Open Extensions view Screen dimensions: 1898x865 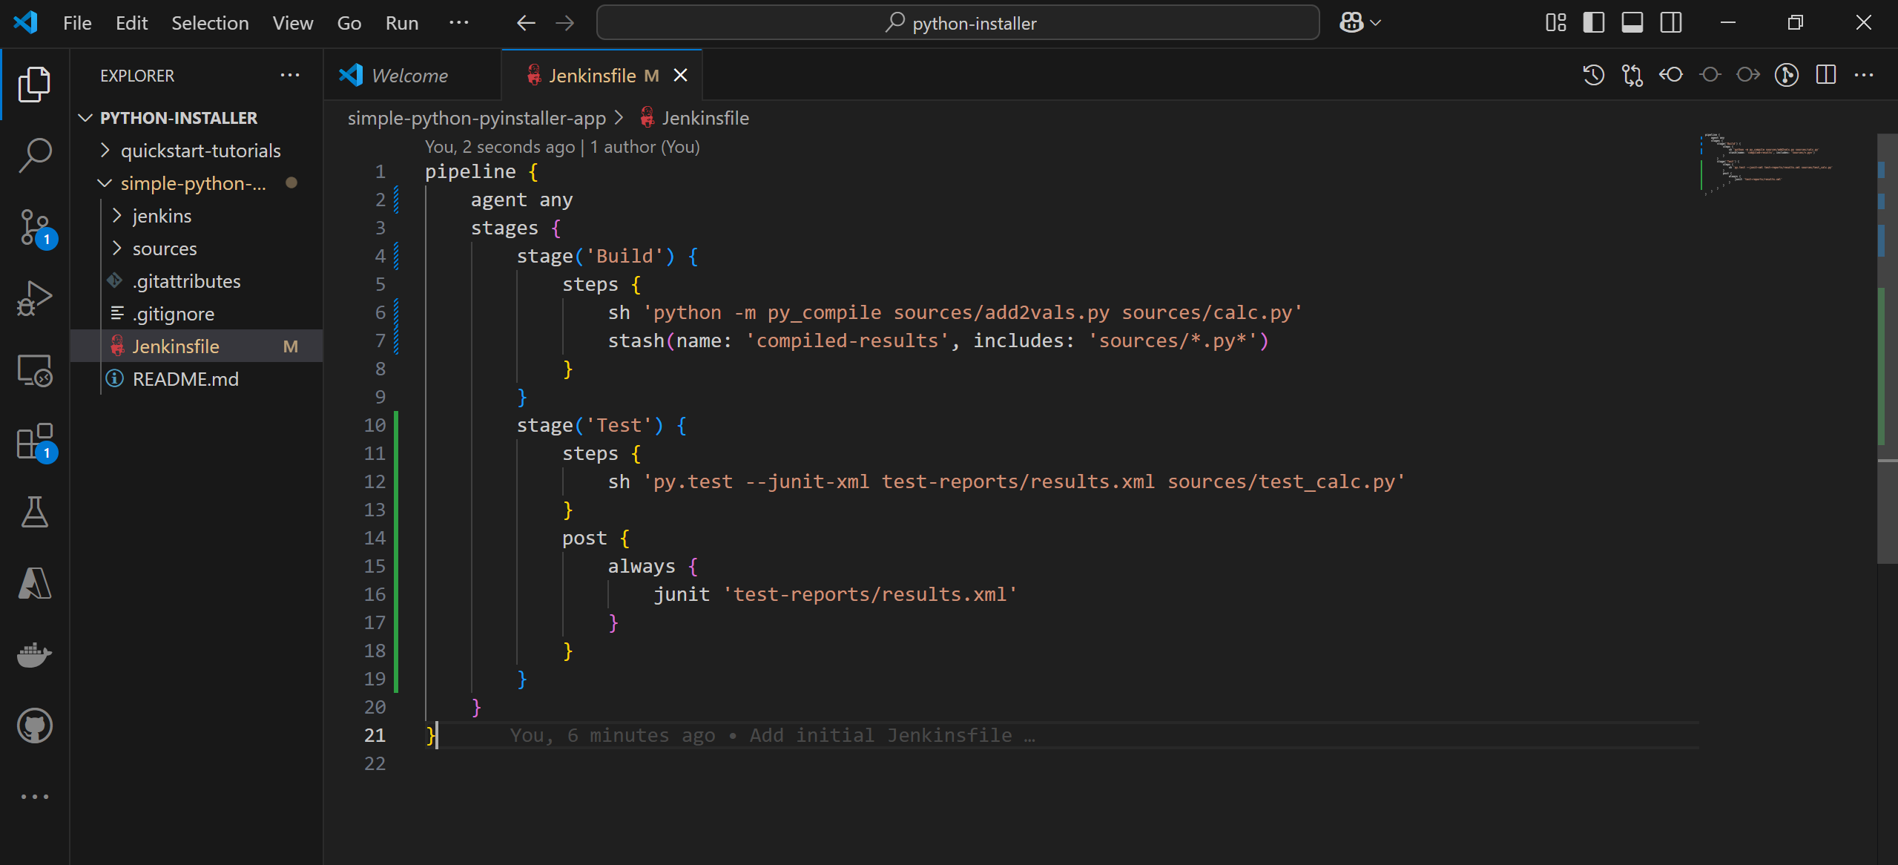coord(34,441)
